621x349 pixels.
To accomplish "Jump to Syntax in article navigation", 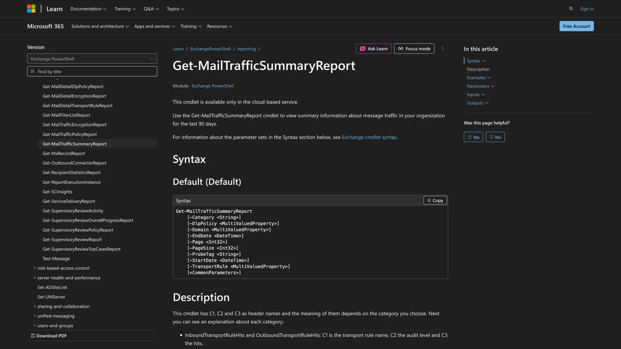I will (476, 61).
